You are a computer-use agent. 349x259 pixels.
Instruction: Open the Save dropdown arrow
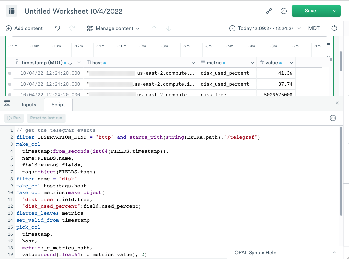[335, 11]
